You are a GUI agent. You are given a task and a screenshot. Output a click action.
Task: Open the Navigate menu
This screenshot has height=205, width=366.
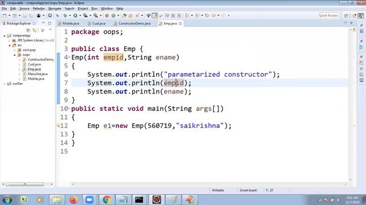click(55, 9)
